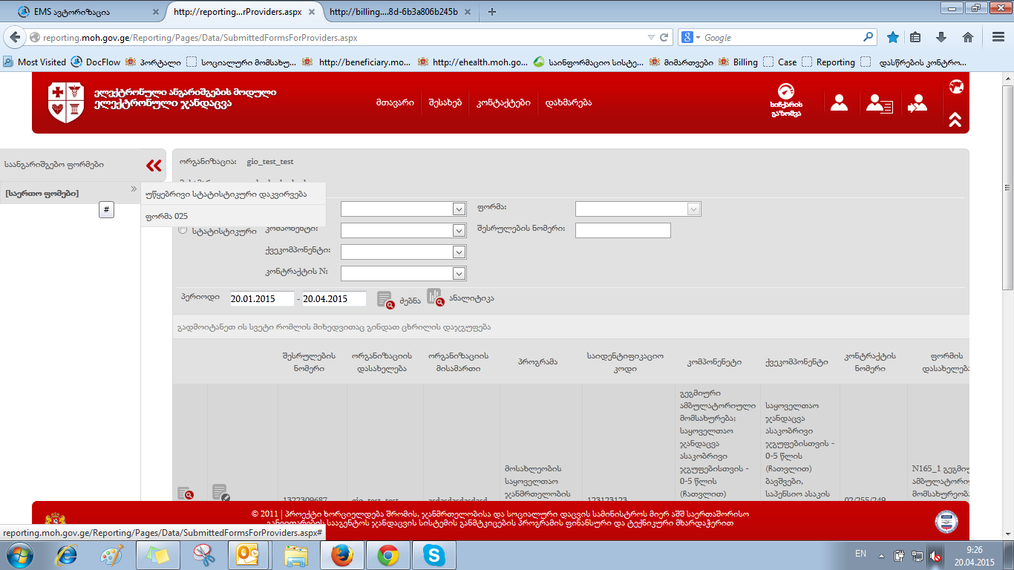The width and height of the screenshot is (1014, 570).
Task: Click the period start date field 20.01.2015
Action: (x=261, y=298)
